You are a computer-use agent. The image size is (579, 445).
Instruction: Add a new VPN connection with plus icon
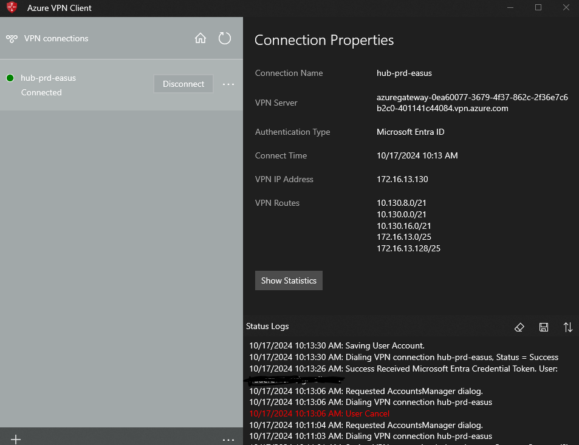[x=15, y=438]
